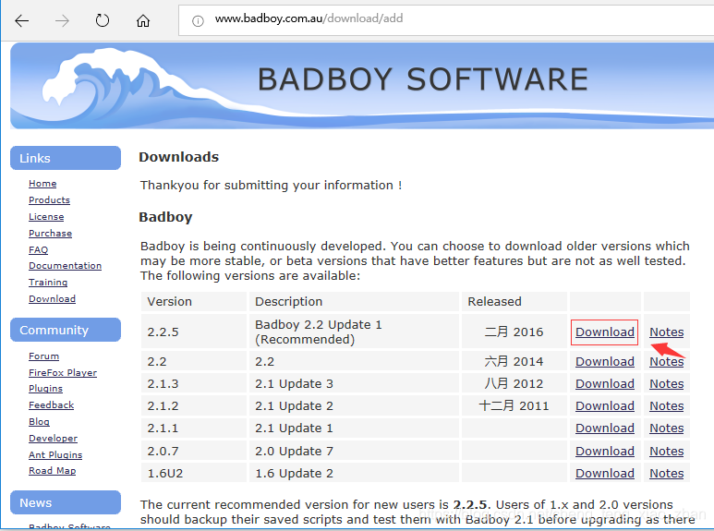Open the Home link in Links
Screen dimensions: 714x531
[42, 184]
